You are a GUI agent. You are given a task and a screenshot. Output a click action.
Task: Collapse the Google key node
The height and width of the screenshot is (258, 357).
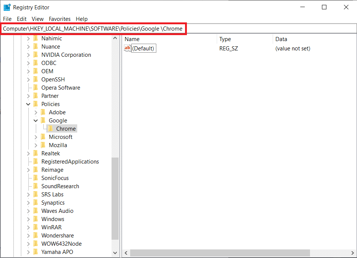pos(36,121)
